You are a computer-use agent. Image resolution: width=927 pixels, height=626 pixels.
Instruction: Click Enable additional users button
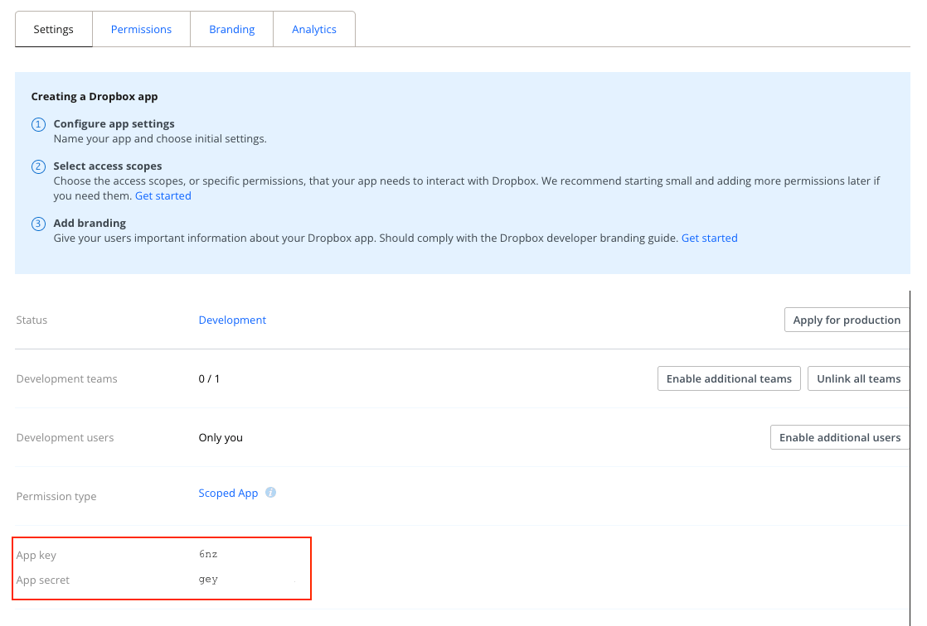click(x=839, y=437)
